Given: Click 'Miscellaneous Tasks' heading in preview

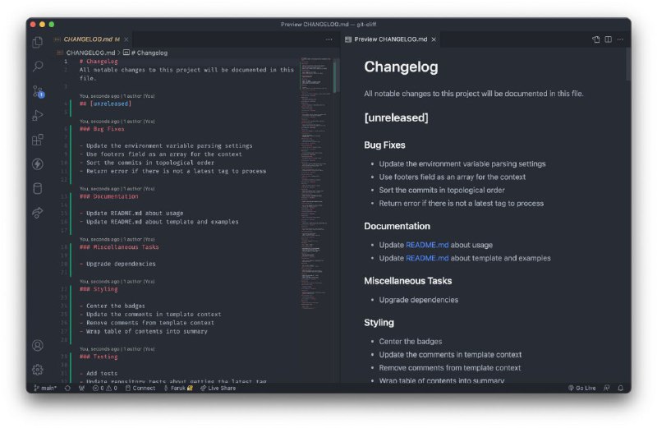Looking at the screenshot, I should click(407, 281).
